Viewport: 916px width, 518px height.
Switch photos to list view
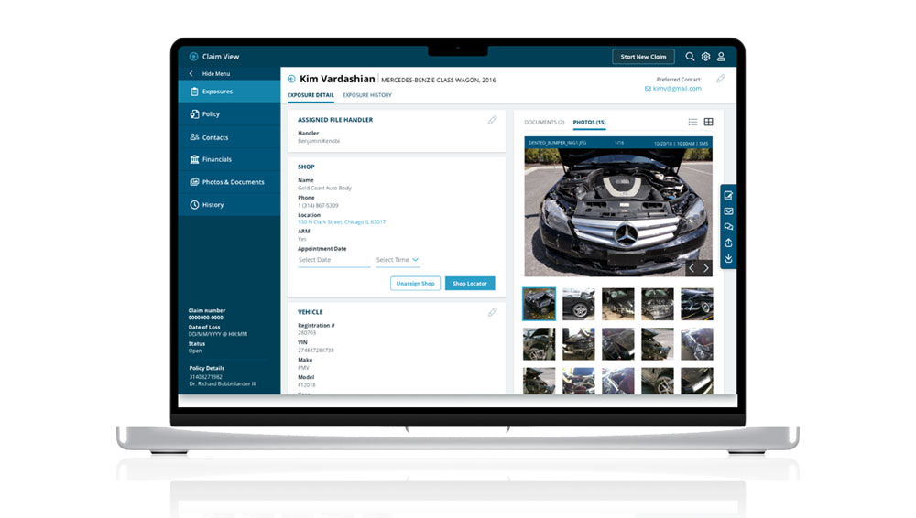692,122
